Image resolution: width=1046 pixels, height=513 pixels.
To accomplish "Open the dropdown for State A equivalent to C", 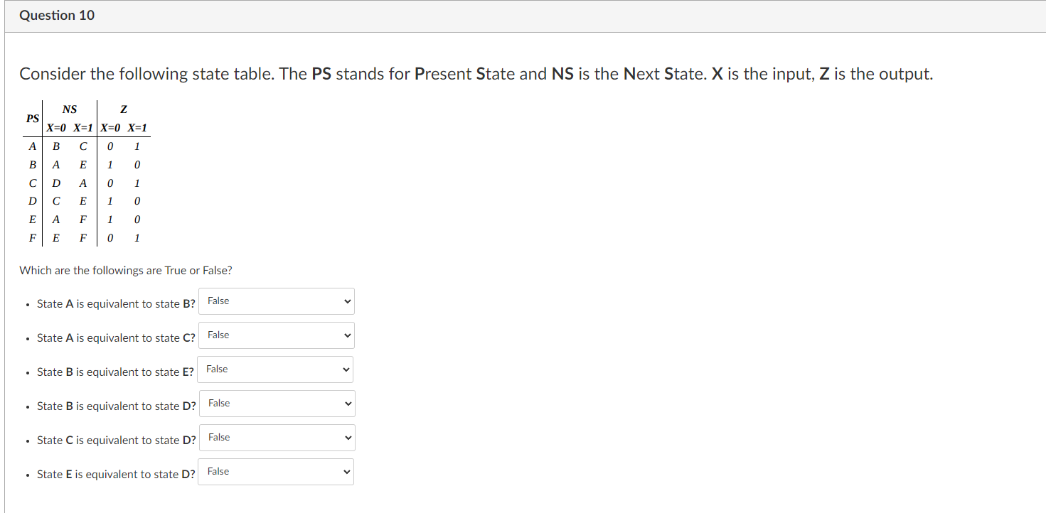I will [x=277, y=335].
